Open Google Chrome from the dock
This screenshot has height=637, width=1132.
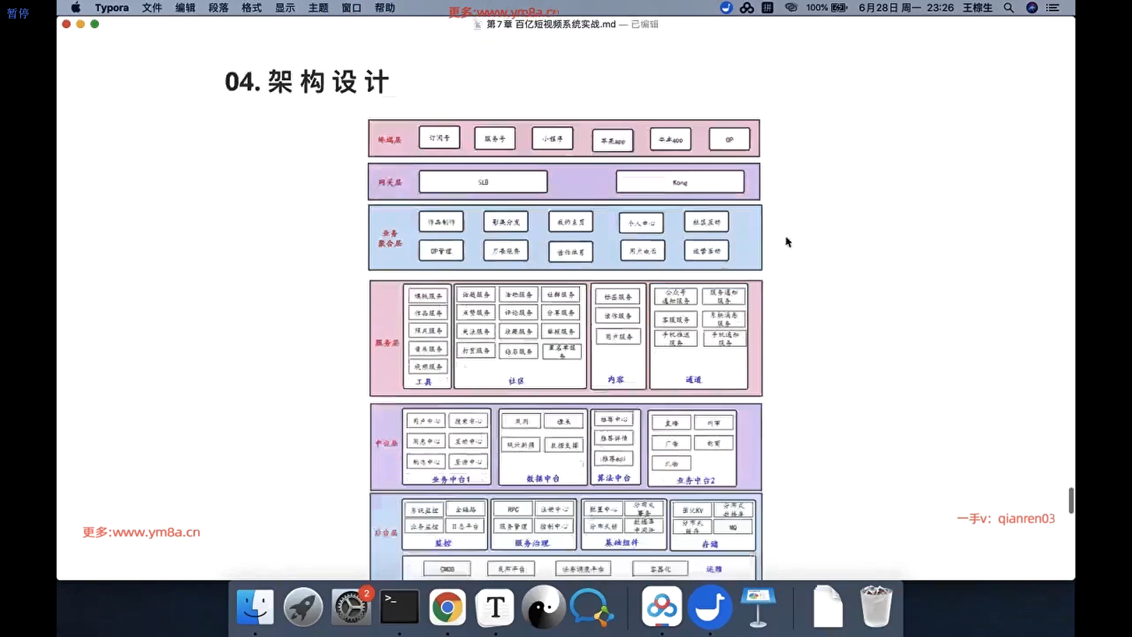tap(447, 607)
